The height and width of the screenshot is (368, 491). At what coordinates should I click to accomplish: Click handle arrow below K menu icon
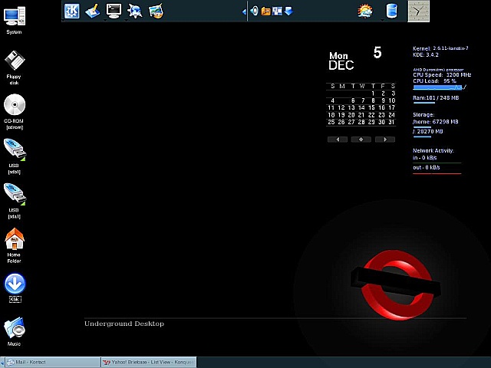point(63,21)
